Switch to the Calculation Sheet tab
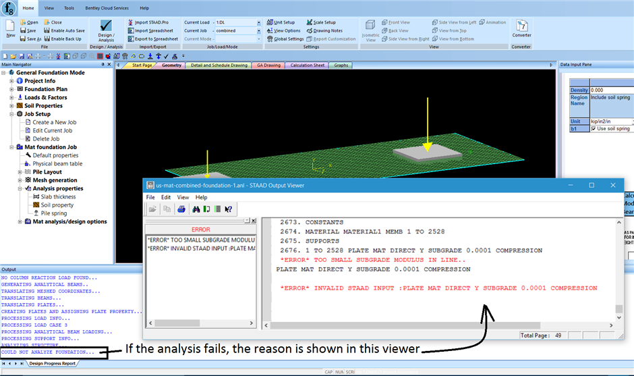Screen dimensions: 634x376 [308, 65]
